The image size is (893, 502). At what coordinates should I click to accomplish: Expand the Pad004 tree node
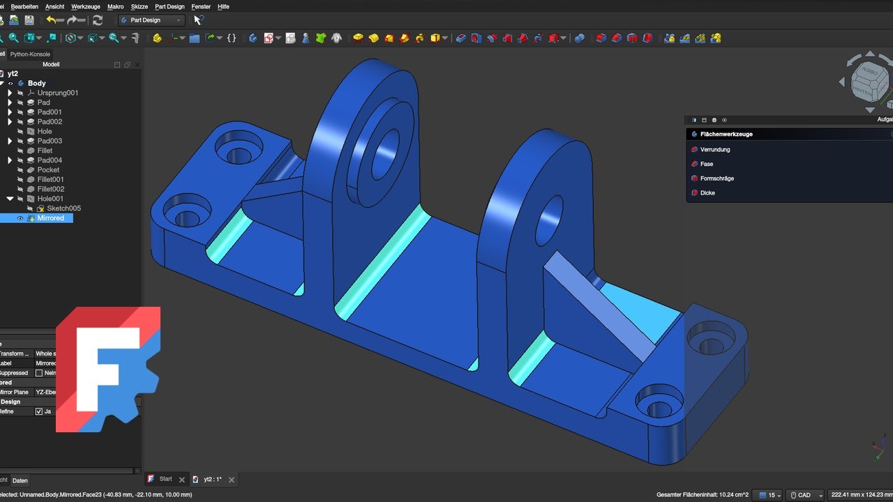10,160
